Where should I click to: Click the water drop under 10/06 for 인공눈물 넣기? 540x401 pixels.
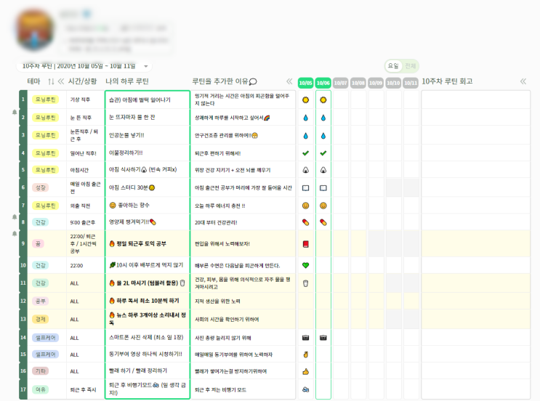[323, 136]
